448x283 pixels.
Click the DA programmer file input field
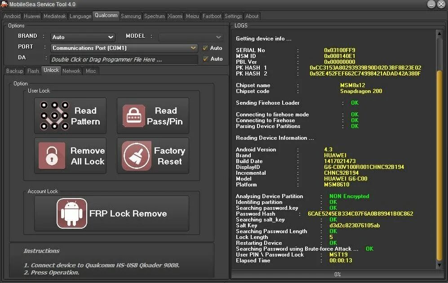point(124,59)
